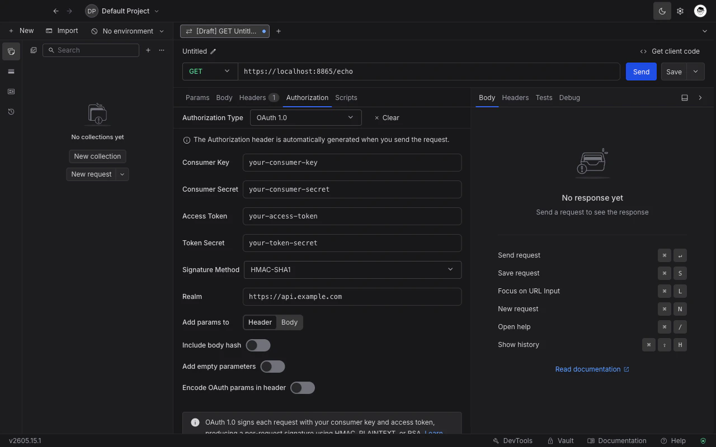The image size is (716, 447).
Task: Click the unsaved dot on draft tab
Action: 264,31
